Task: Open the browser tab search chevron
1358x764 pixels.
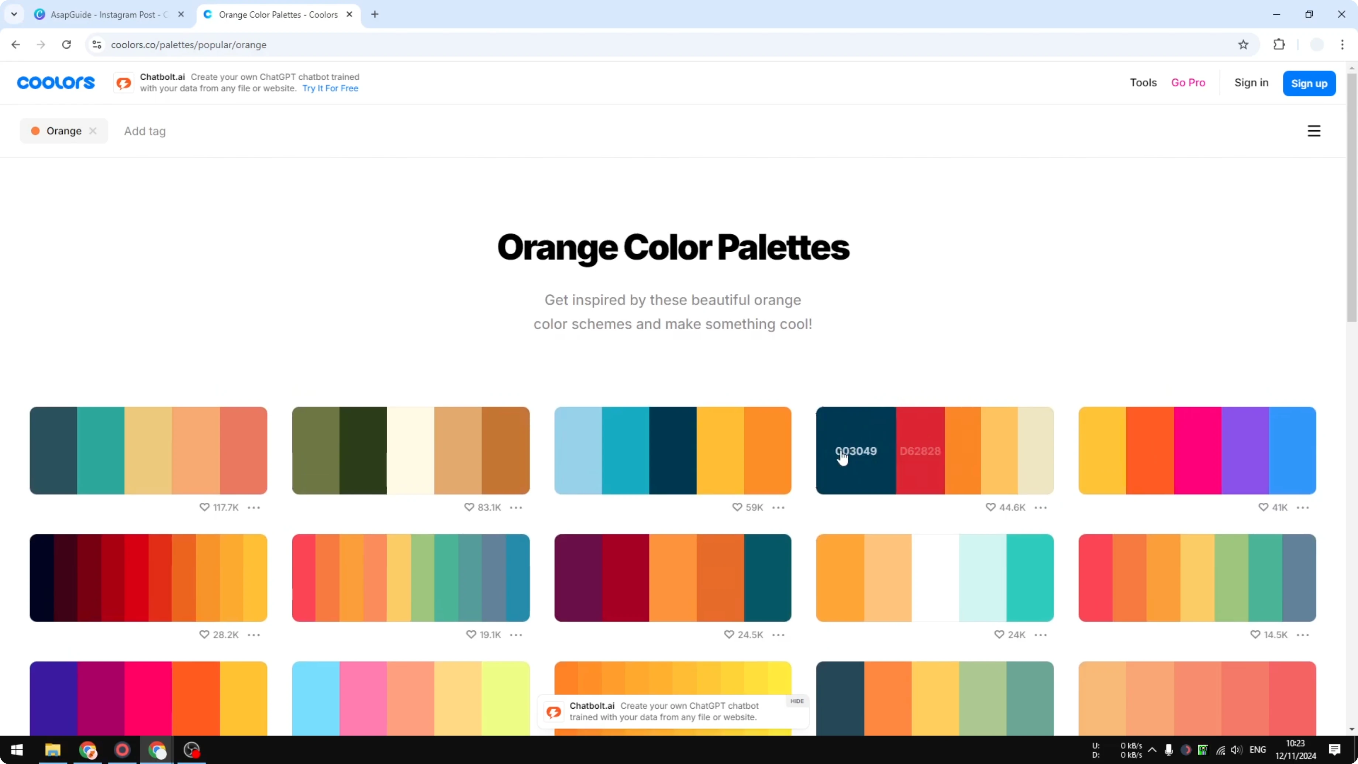Action: (14, 14)
